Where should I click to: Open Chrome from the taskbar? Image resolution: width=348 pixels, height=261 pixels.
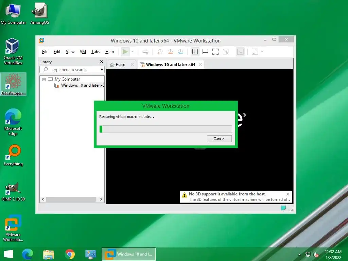pyautogui.click(x=70, y=254)
